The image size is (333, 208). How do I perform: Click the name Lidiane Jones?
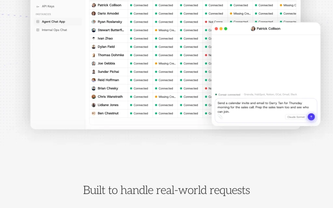point(108,105)
